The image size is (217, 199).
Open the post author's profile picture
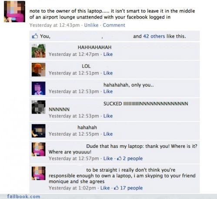pyautogui.click(x=14, y=12)
